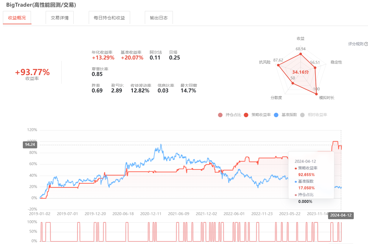368x244 pixels.
Task: Toggle the 基准指数 legend entry
Action: pyautogui.click(x=285, y=115)
